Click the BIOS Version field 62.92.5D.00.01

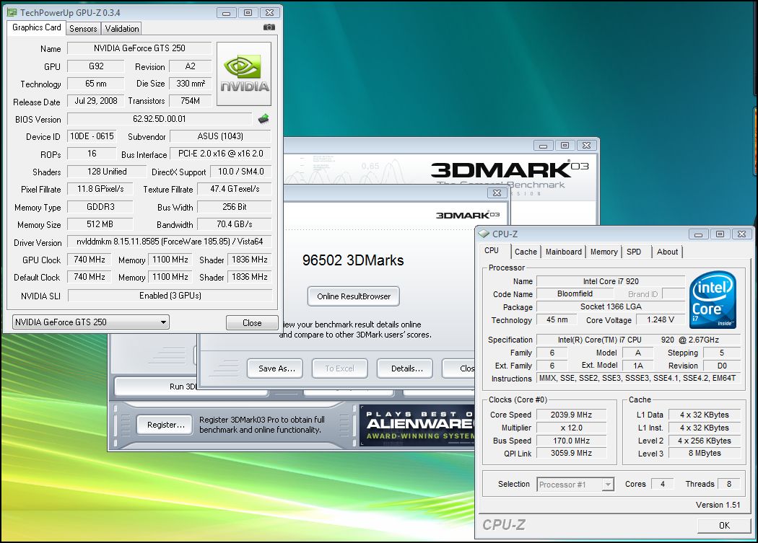click(160, 119)
